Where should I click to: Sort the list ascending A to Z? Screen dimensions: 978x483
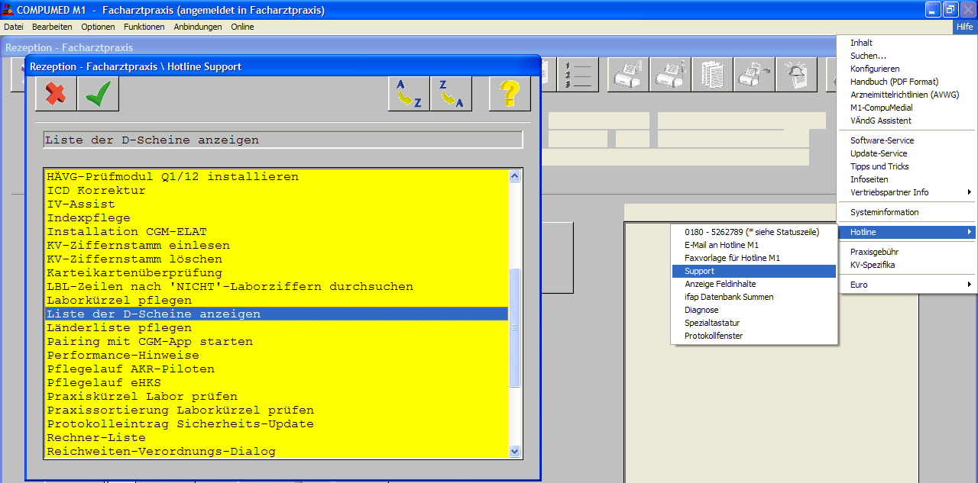(409, 94)
